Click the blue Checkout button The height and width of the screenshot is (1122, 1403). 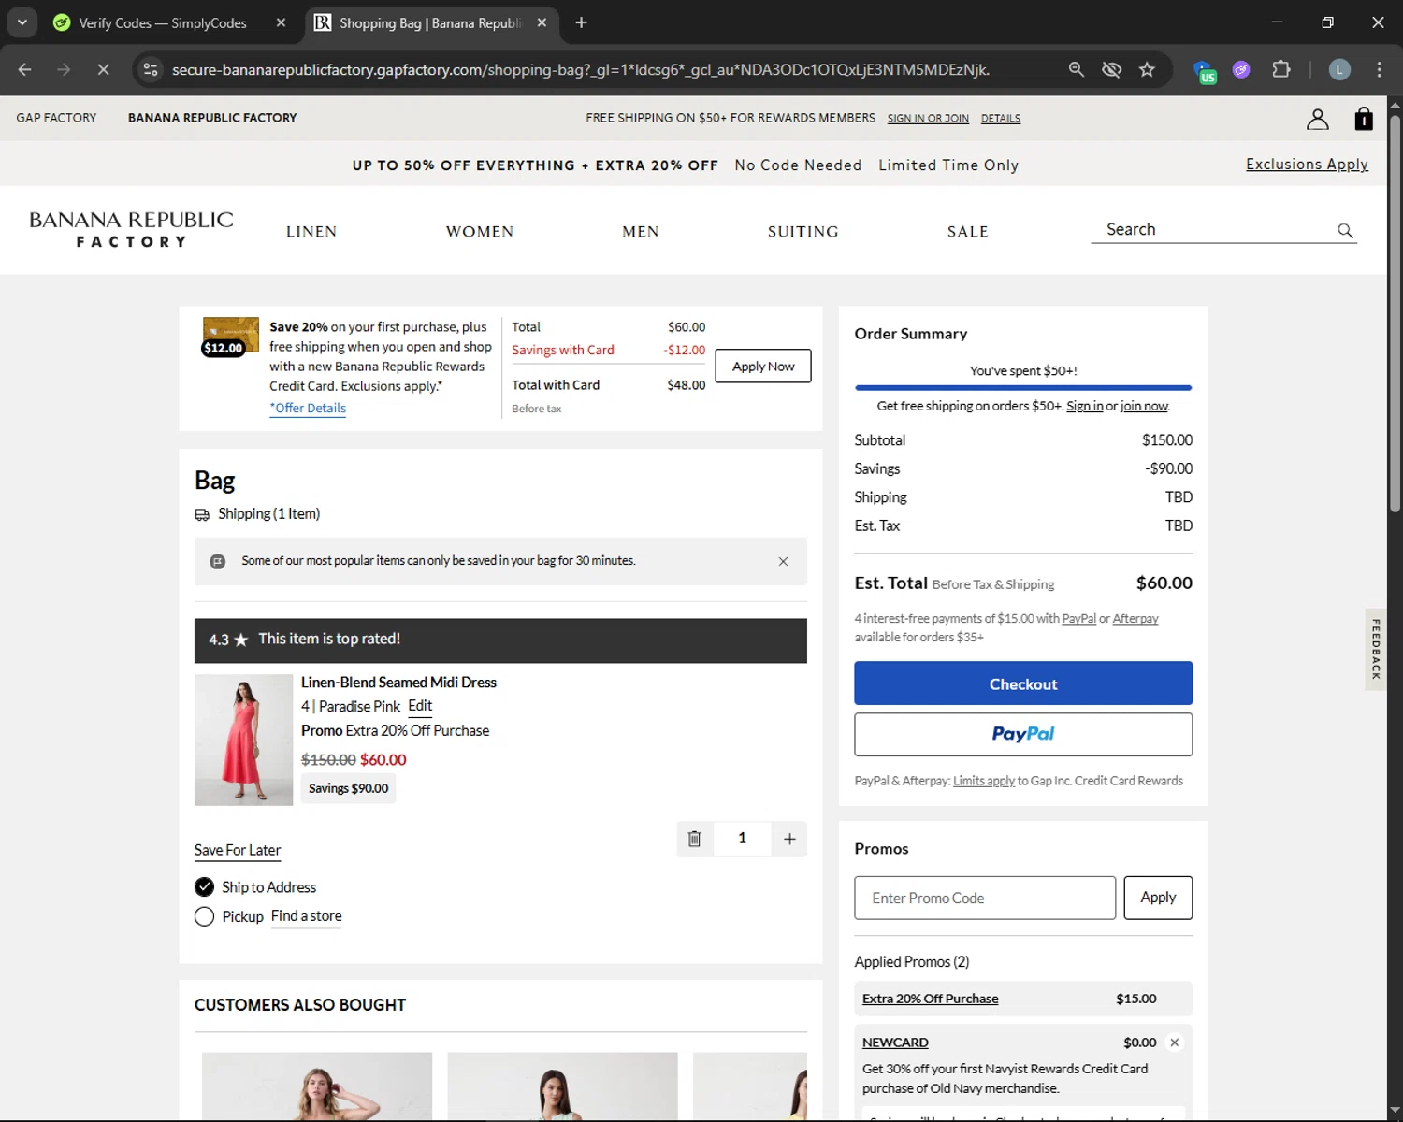pos(1023,683)
